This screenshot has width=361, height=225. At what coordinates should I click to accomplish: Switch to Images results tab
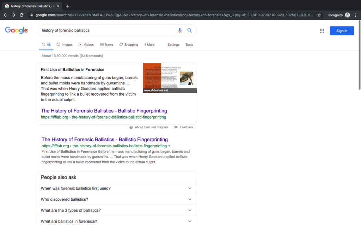point(65,45)
